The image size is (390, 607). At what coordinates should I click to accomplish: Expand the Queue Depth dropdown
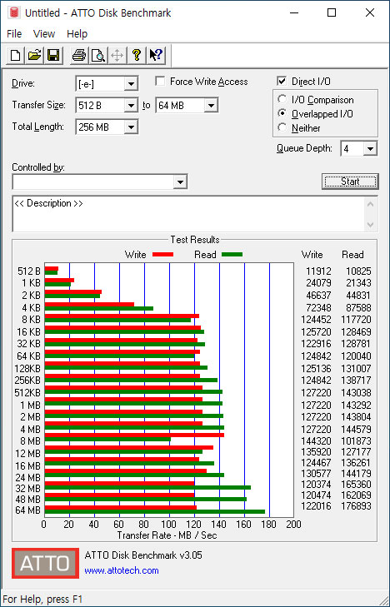(x=370, y=149)
